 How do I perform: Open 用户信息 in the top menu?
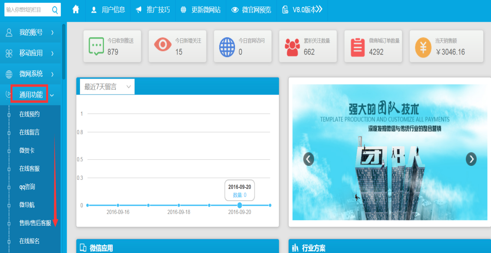108,10
